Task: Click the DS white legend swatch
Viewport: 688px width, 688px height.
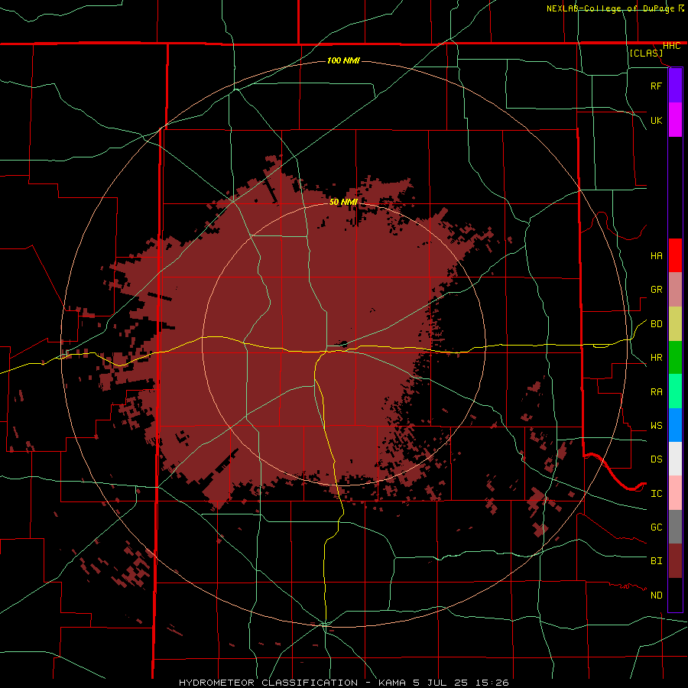Action: pos(675,459)
